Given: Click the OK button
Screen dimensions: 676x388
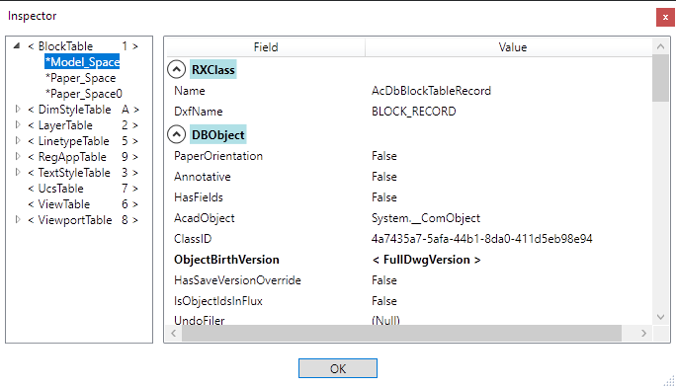Looking at the screenshot, I should [338, 368].
